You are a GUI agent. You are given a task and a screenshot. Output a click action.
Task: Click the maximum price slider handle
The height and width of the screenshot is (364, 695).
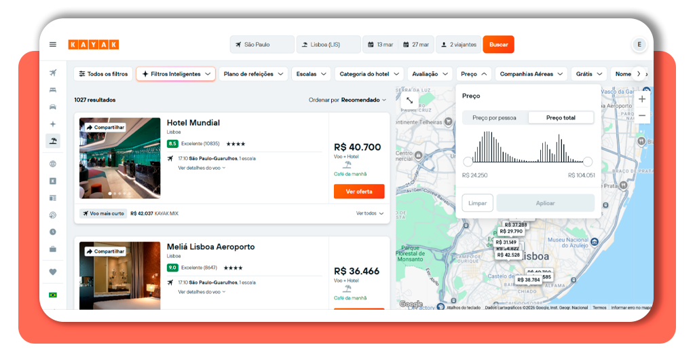coord(588,162)
